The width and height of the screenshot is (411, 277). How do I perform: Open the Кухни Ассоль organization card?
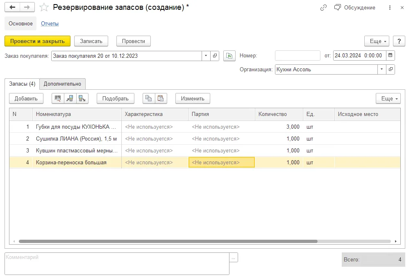[x=391, y=69]
